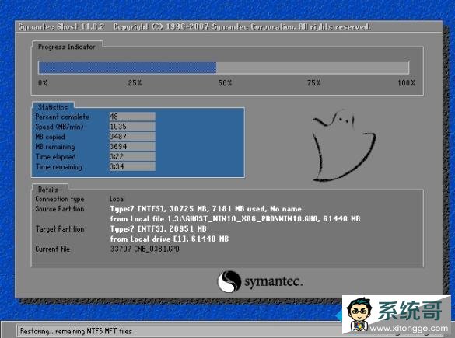455x338 pixels.
Task: Click the 50% progress scale label
Action: (226, 83)
